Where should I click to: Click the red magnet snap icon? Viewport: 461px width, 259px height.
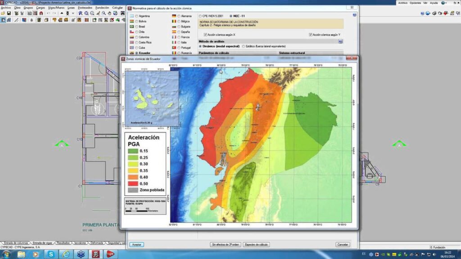pos(41,13)
